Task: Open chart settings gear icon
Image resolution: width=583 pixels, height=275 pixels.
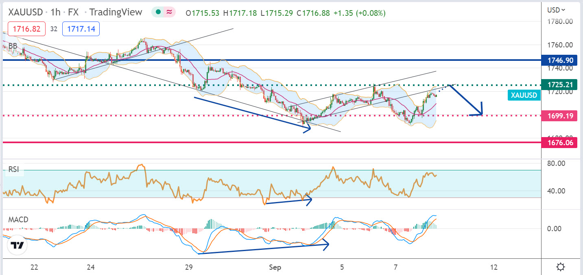Action: (x=561, y=267)
